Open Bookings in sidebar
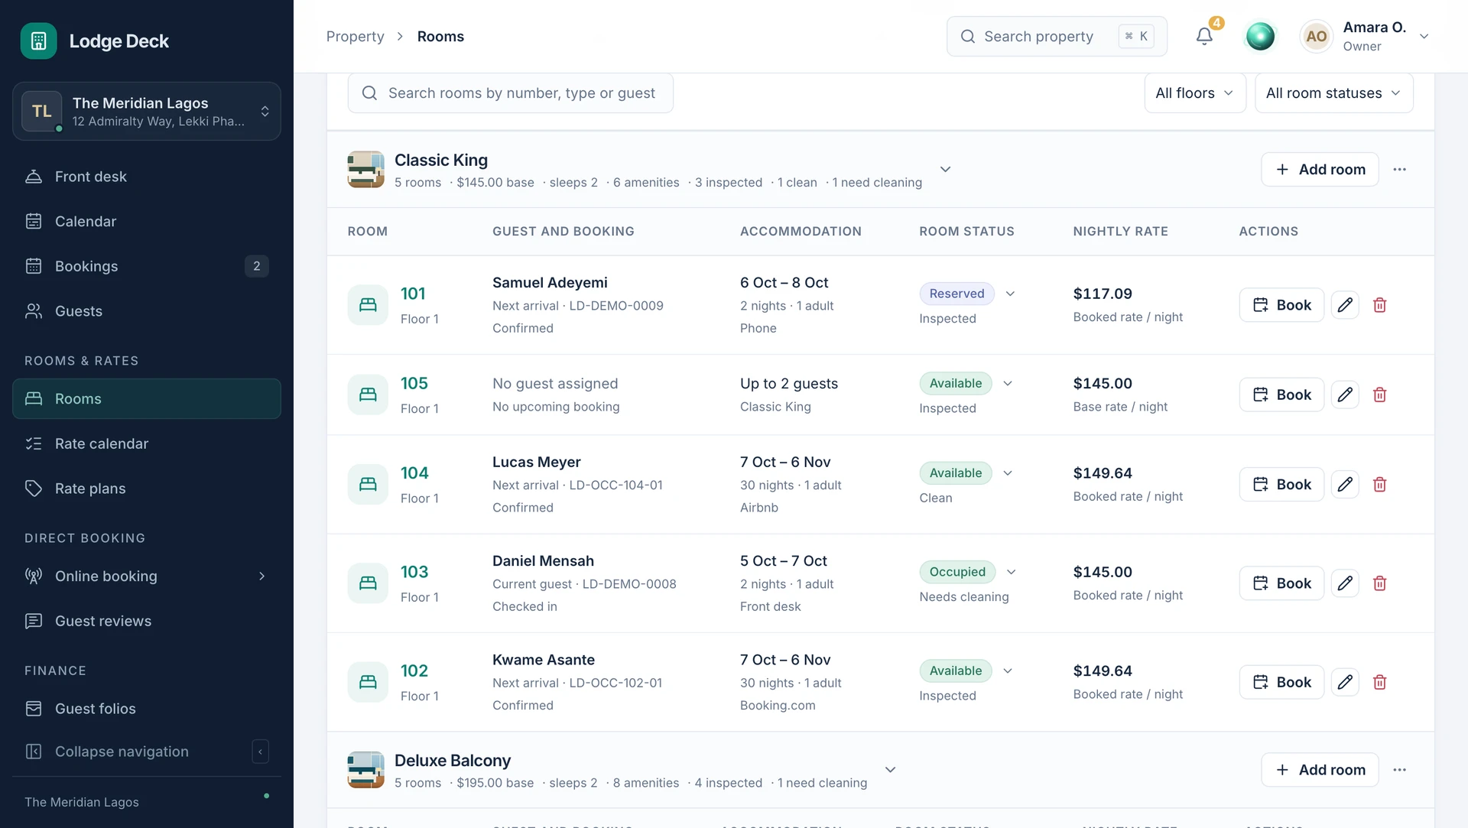The height and width of the screenshot is (828, 1468). pyautogui.click(x=147, y=266)
